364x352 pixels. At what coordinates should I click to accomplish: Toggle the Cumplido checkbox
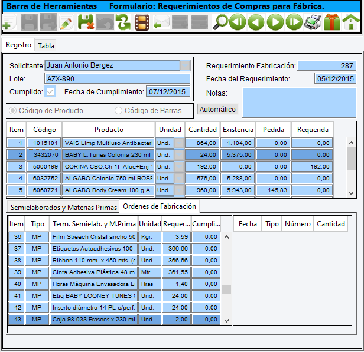(x=50, y=92)
